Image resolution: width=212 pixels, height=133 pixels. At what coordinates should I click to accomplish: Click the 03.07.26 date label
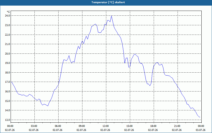tap(201, 130)
